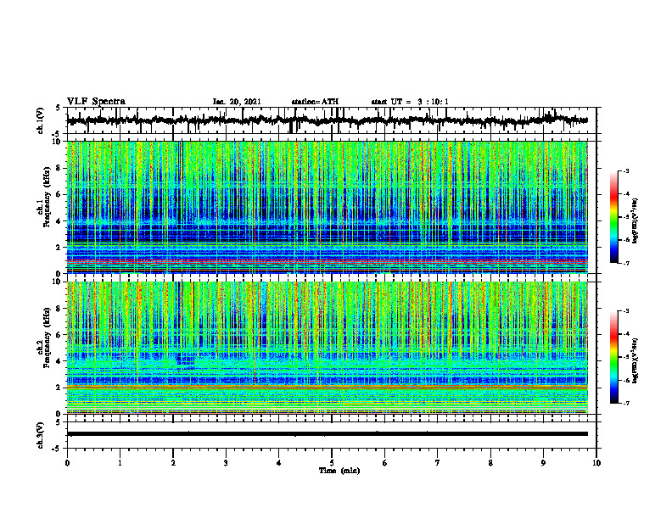Click the "-3" tick on ch.1 color bar
This screenshot has width=672, height=519.
pyautogui.click(x=626, y=171)
